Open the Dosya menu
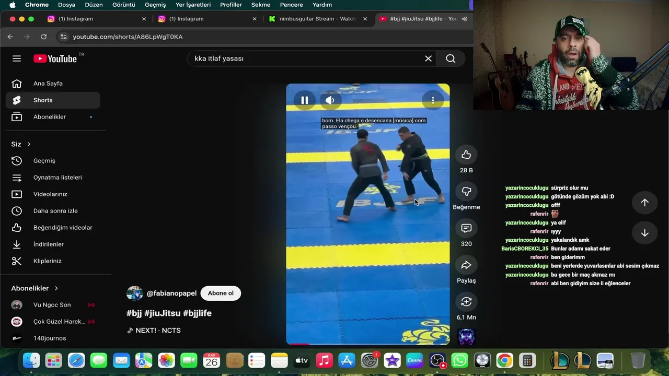 66,5
